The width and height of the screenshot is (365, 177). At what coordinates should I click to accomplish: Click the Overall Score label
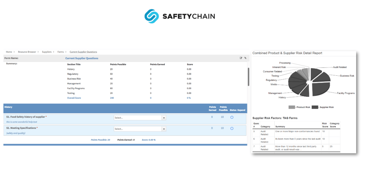(74, 98)
